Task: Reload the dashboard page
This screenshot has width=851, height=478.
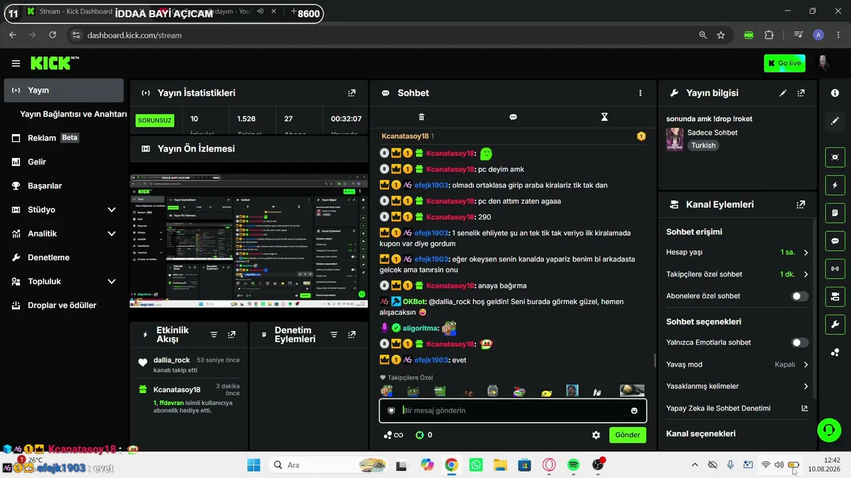Action: click(x=53, y=35)
